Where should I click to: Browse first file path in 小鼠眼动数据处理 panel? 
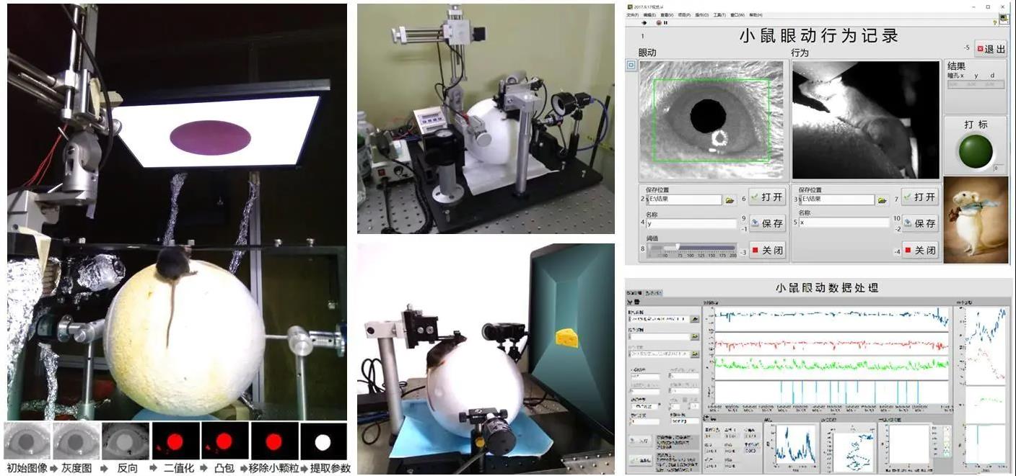[694, 318]
